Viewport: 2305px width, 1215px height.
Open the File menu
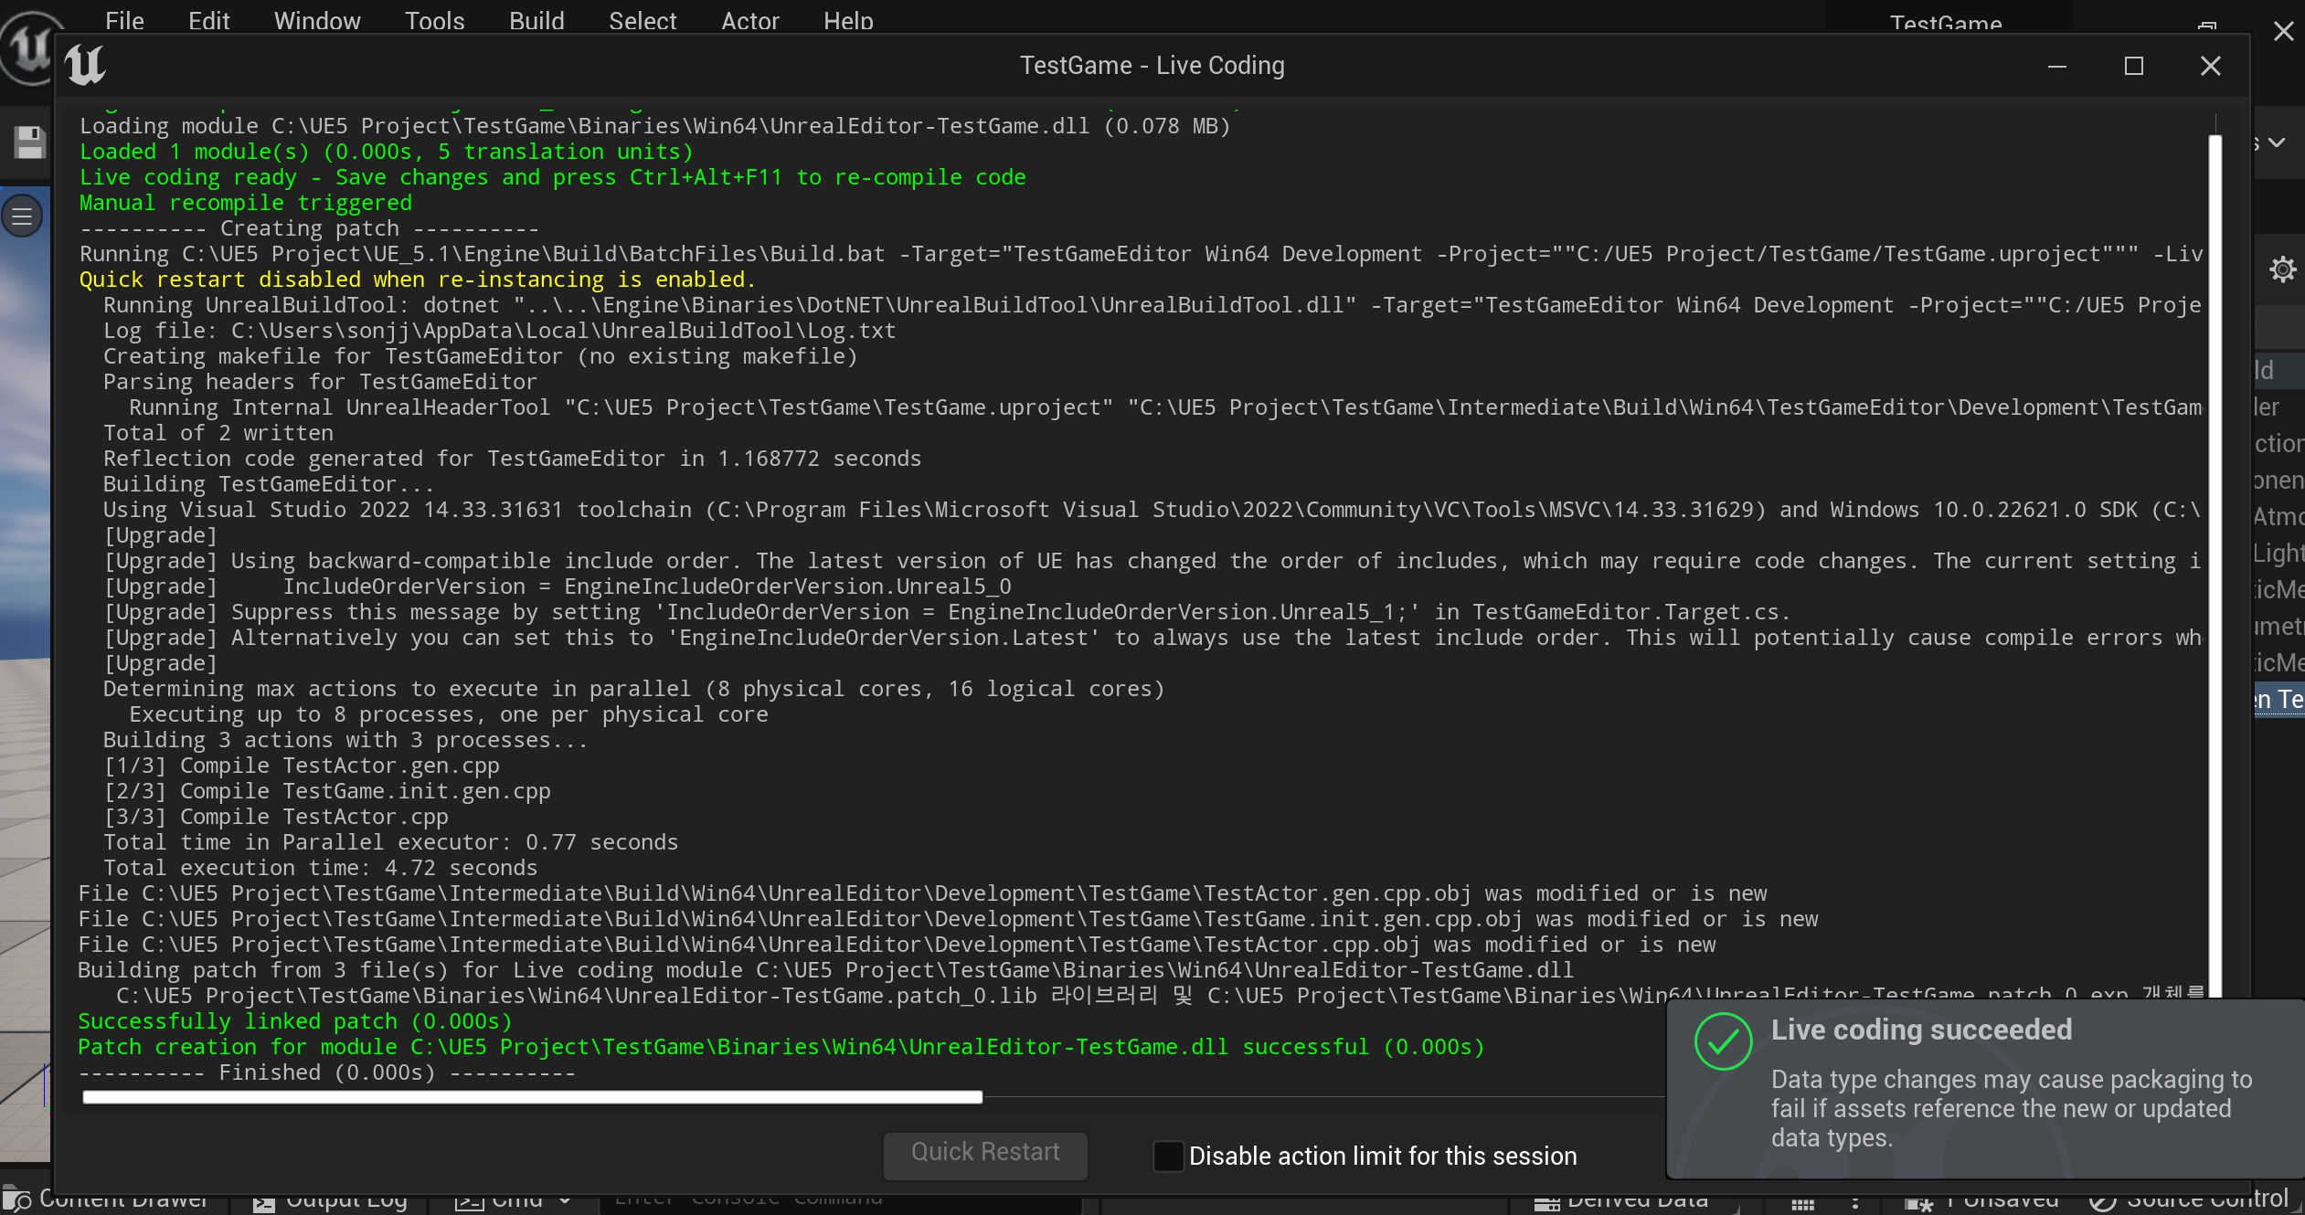point(124,20)
